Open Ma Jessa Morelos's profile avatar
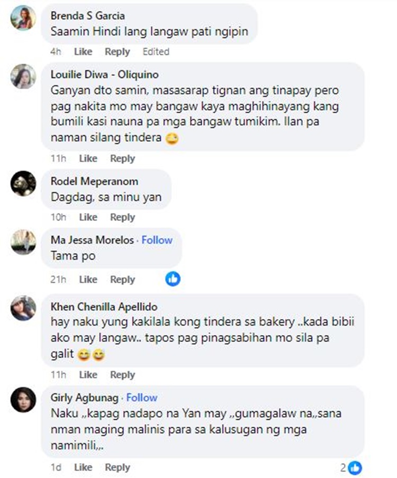397x478 pixels. [x=23, y=242]
